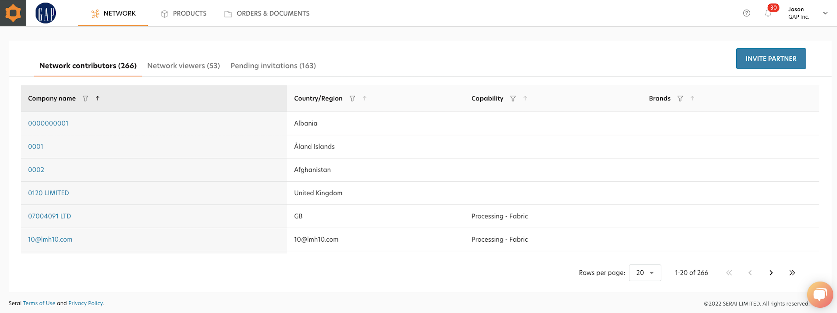Open the help question mark icon
Image resolution: width=837 pixels, height=313 pixels.
[747, 13]
